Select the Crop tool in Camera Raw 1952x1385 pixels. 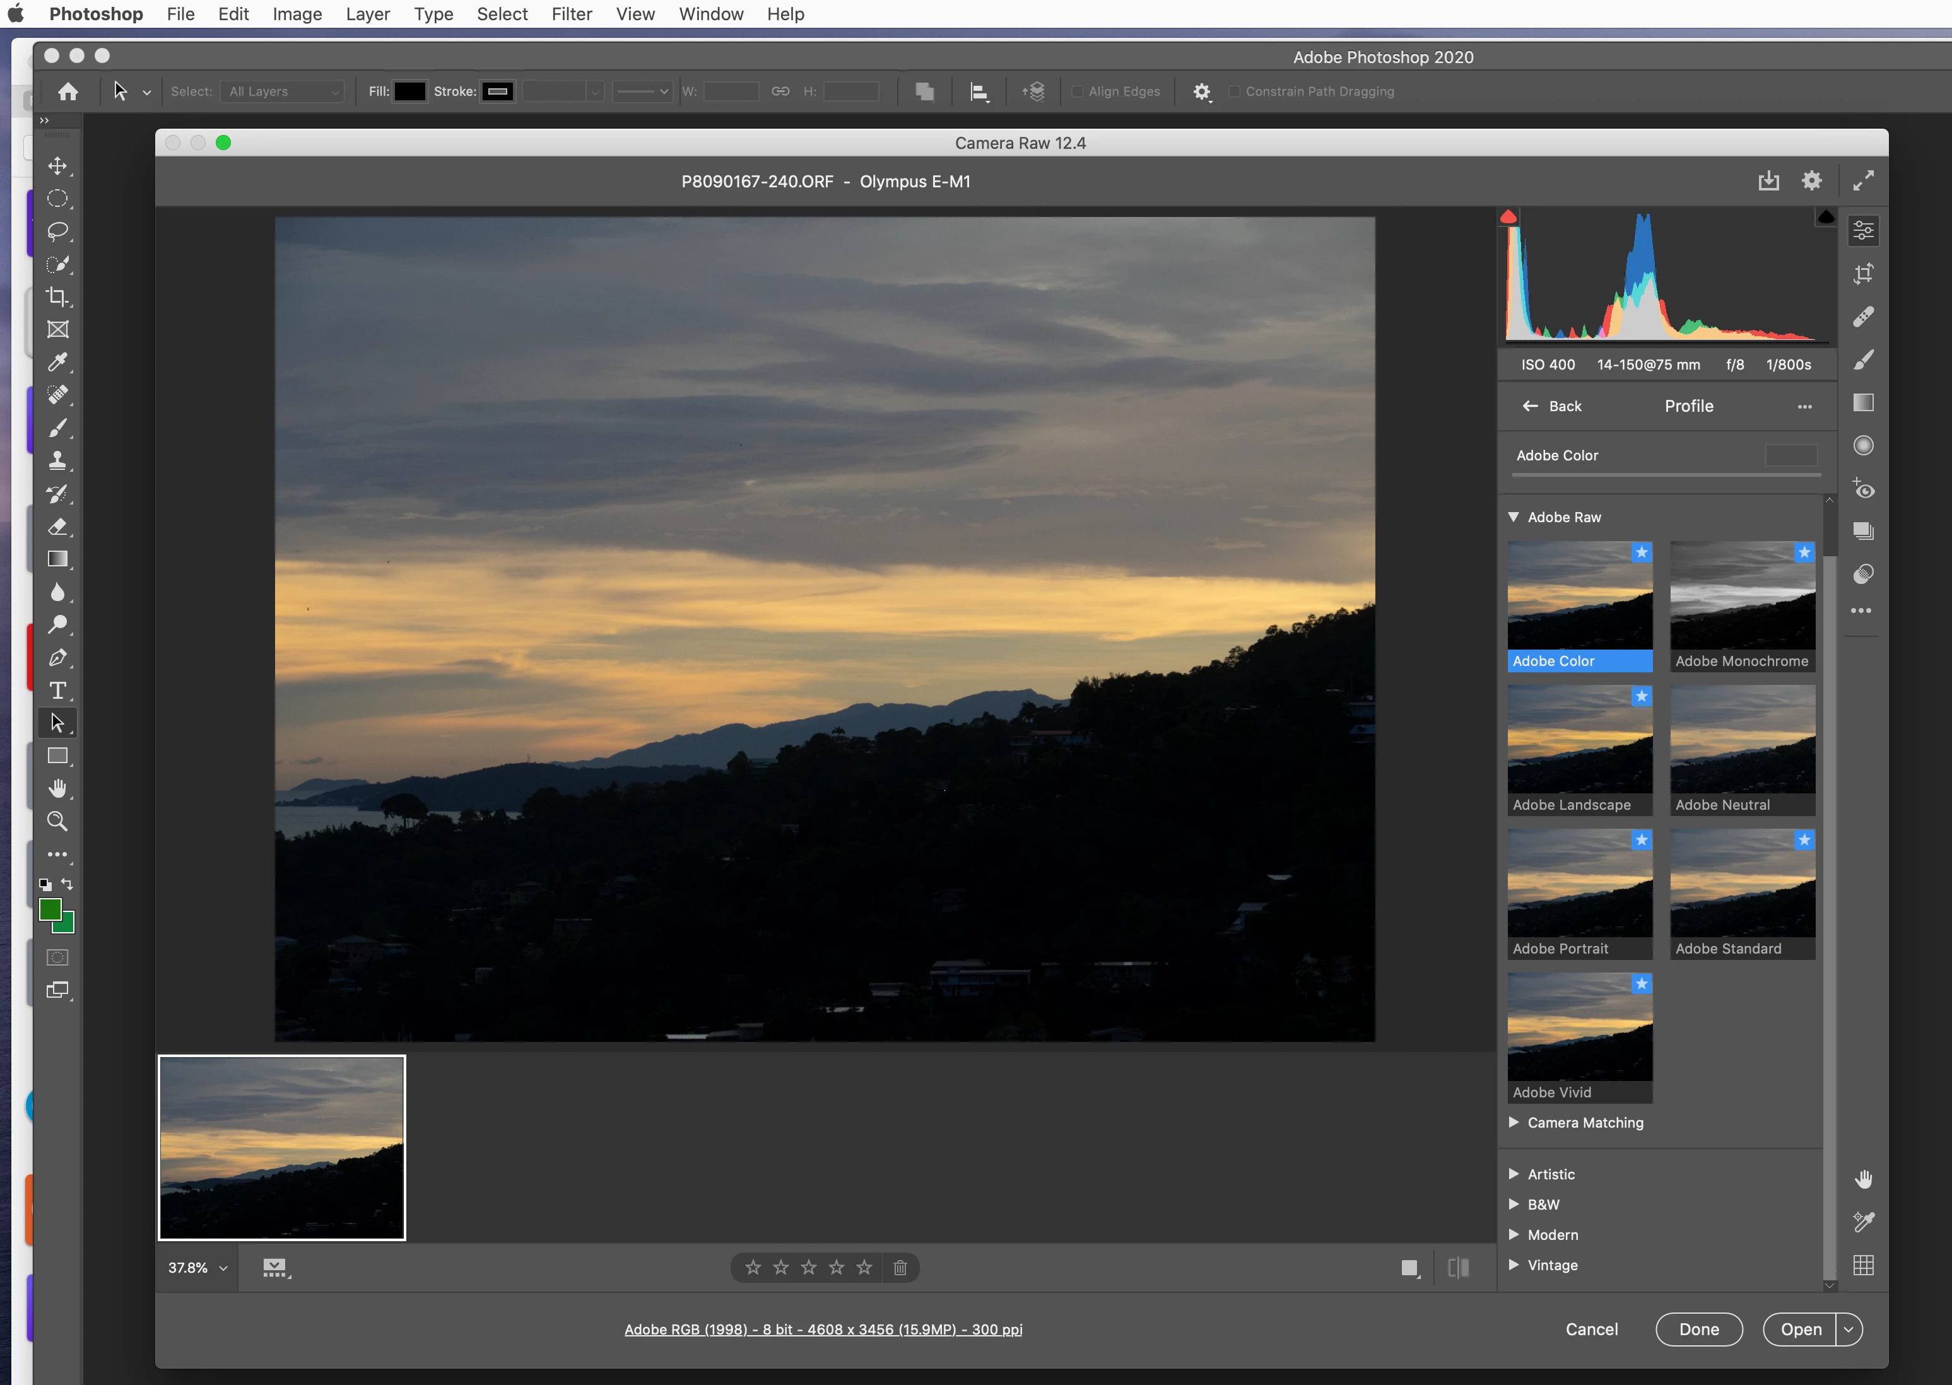click(1863, 274)
